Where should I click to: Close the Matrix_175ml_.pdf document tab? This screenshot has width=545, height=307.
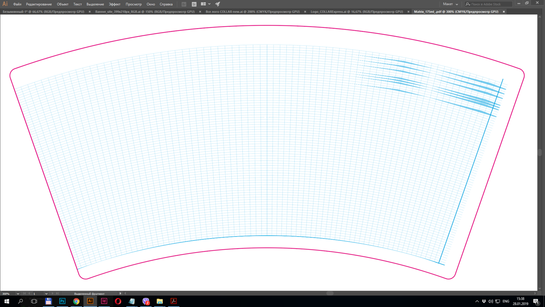pos(504,12)
